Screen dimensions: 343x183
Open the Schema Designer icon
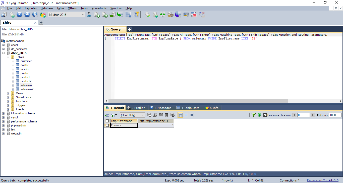(202, 15)
